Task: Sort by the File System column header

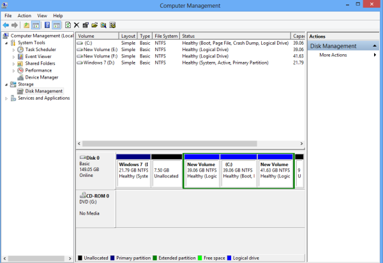Action: [166, 36]
